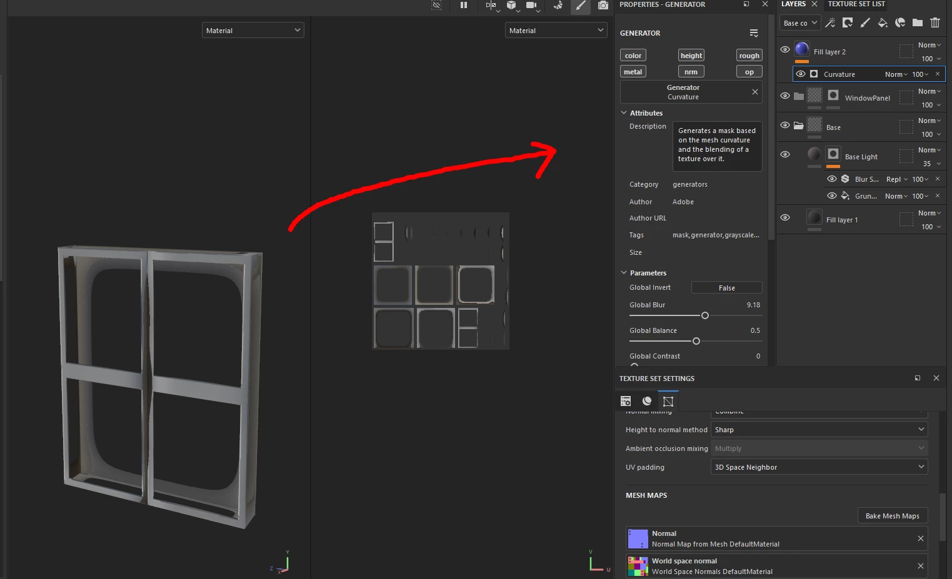This screenshot has height=579, width=952.
Task: Open the camera settings icon in the toolbar
Action: click(x=531, y=5)
